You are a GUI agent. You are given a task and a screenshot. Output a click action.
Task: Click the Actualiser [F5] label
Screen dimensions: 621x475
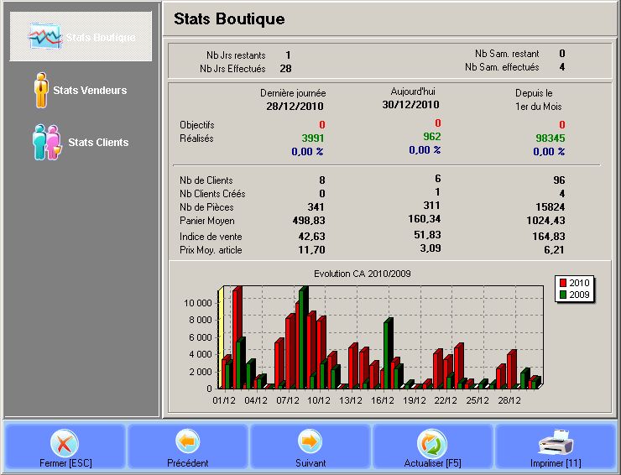(432, 462)
